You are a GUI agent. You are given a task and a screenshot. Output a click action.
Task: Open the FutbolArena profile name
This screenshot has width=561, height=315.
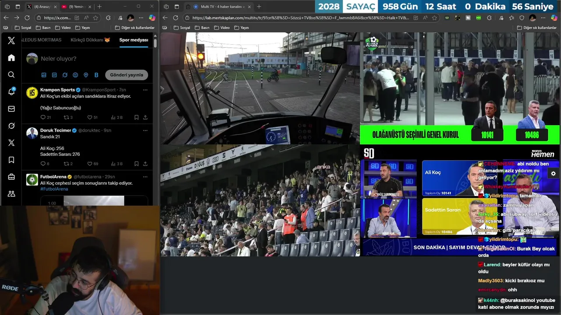point(53,177)
